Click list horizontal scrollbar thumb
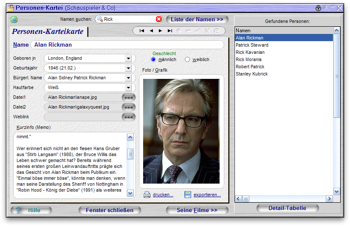350x226 pixels. pyautogui.click(x=246, y=198)
